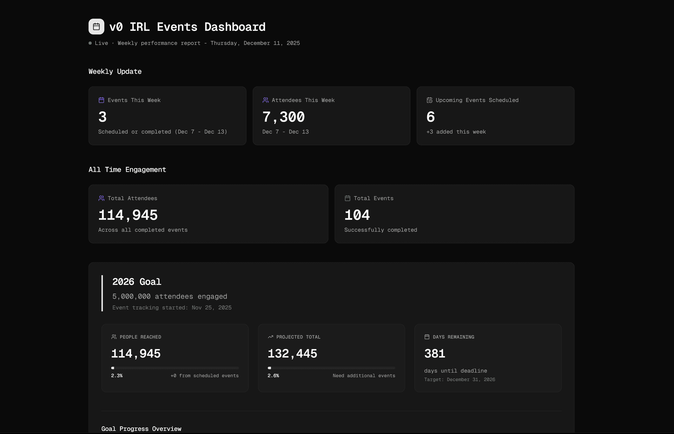Click the people icon beside Attendees This Week
This screenshot has height=434, width=674.
coord(265,100)
